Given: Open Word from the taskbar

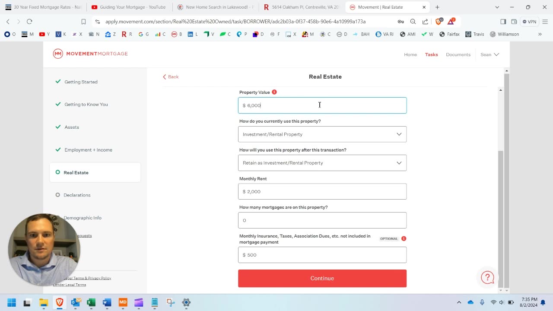Looking at the screenshot, I should (x=107, y=302).
